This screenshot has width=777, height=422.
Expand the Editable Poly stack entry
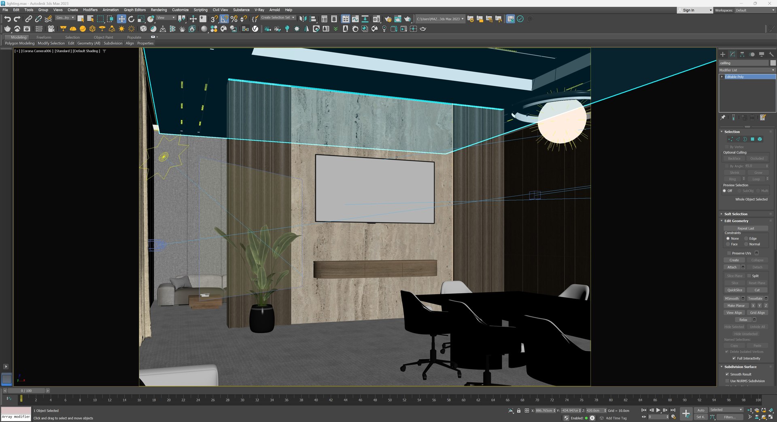(x=722, y=77)
